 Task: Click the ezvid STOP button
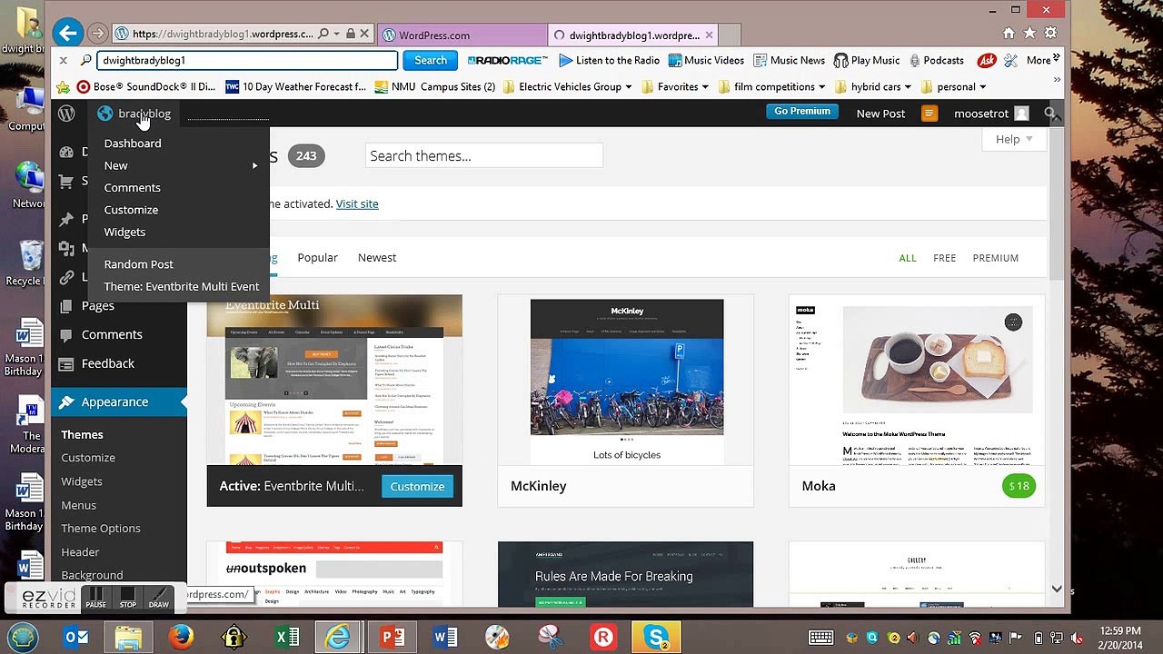point(128,598)
